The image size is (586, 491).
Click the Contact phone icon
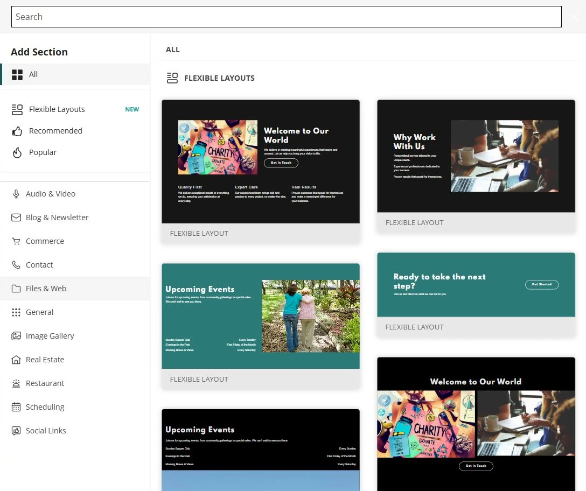pyautogui.click(x=16, y=265)
